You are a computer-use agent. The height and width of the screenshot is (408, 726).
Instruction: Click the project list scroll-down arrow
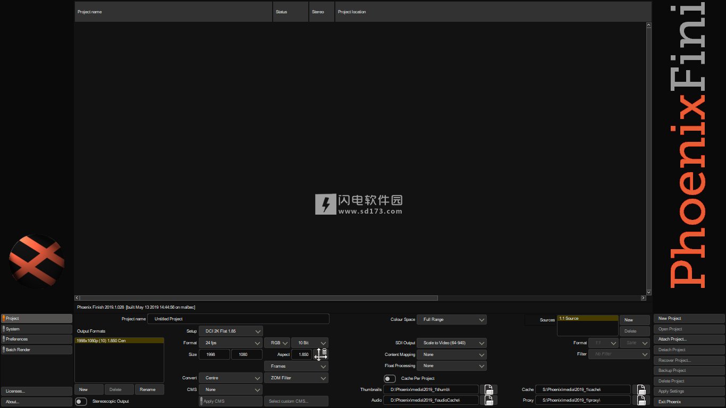coord(649,292)
